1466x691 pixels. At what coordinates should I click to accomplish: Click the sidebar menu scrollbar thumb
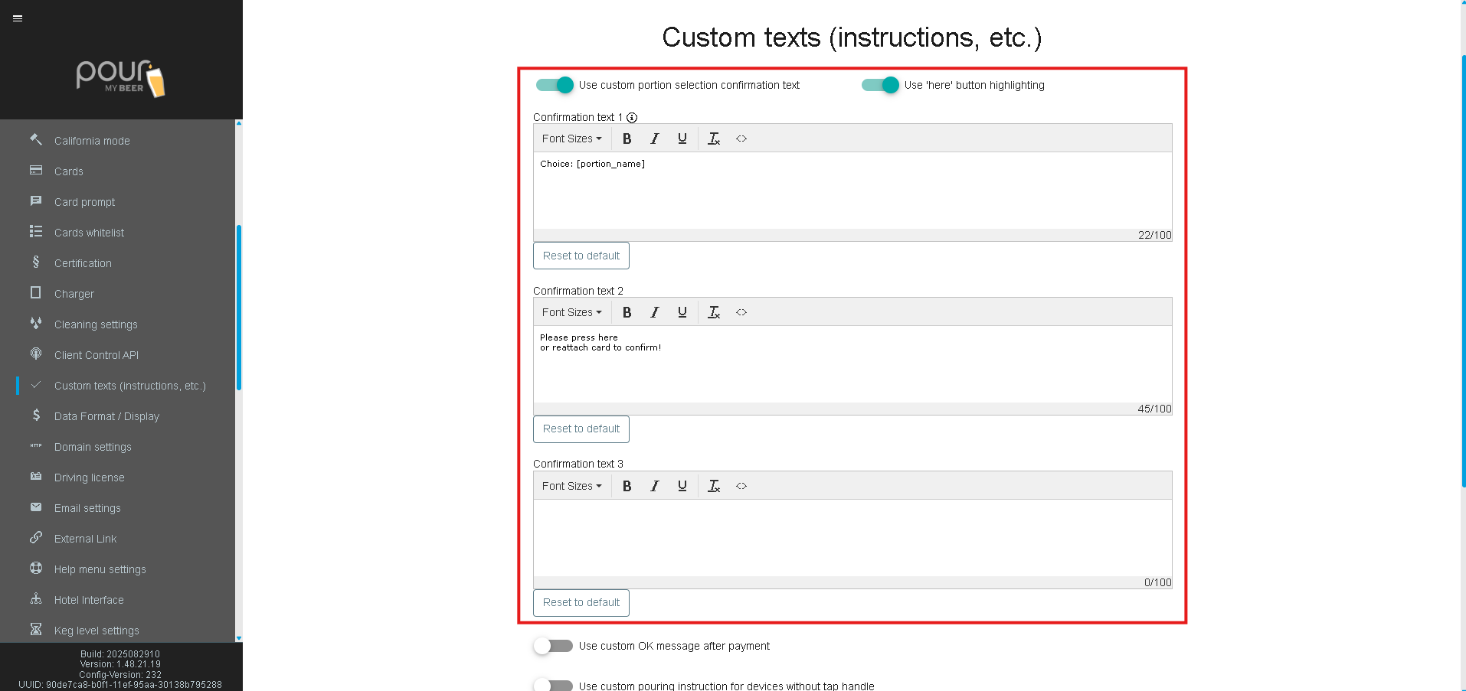[x=239, y=306]
